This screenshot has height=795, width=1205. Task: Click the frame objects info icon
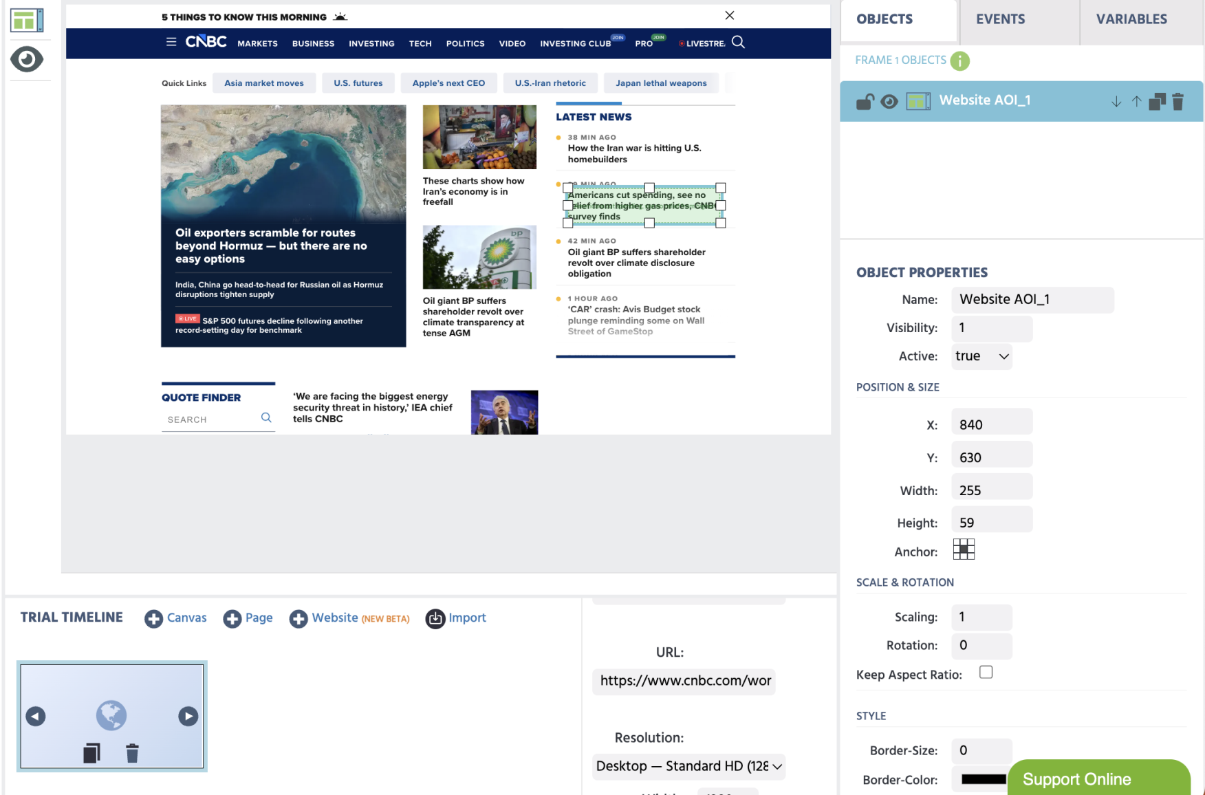pos(959,61)
